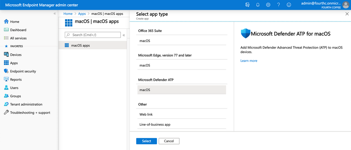Click the Cancel button
The width and height of the screenshot is (351, 150).
point(169,141)
